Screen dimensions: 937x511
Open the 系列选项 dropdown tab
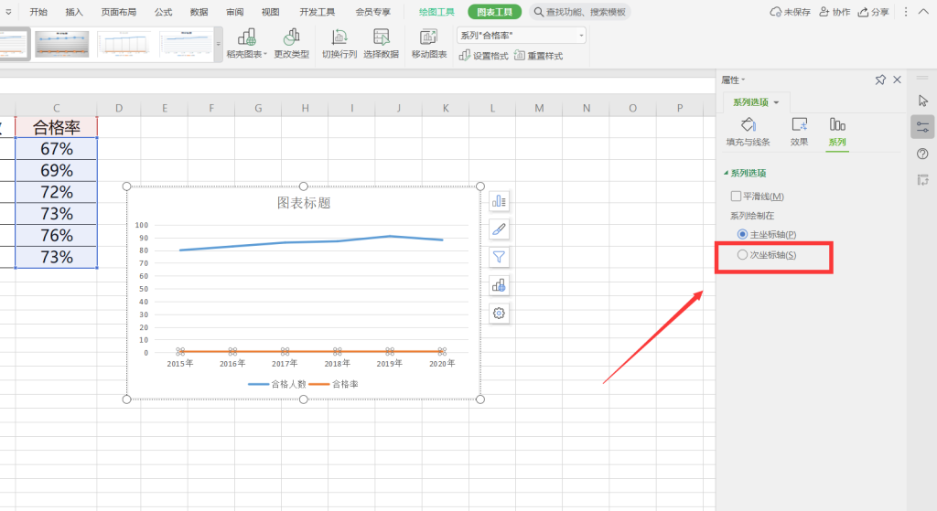[756, 102]
